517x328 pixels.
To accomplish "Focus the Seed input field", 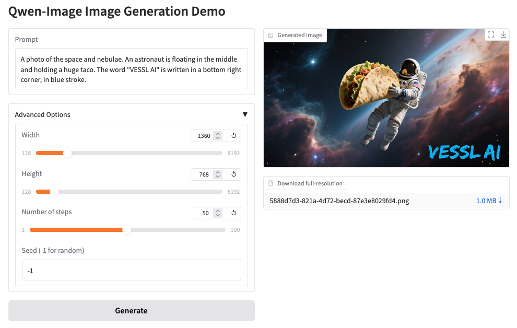I will point(131,270).
